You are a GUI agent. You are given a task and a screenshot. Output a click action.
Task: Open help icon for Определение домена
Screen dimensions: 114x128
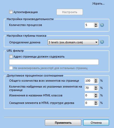102,42
